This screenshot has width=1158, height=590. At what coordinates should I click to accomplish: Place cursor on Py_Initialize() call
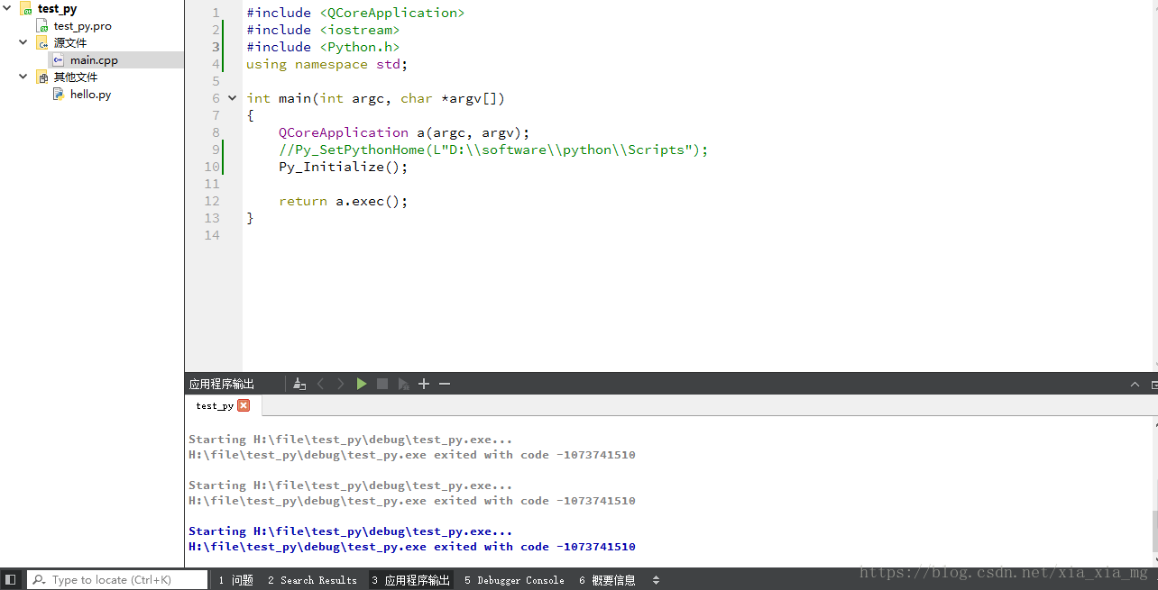coord(344,167)
